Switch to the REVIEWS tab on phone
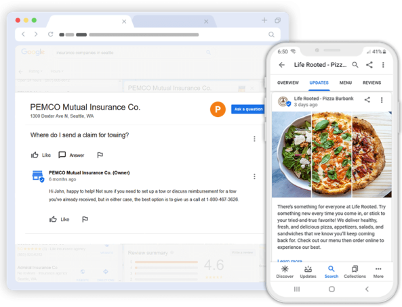This screenshot has width=402, height=307. coord(371,82)
